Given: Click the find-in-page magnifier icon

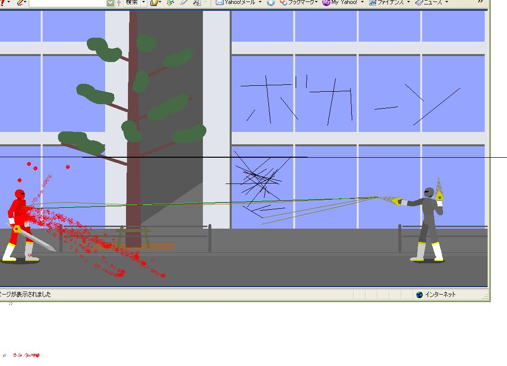Looking at the screenshot, I should tap(197, 2).
